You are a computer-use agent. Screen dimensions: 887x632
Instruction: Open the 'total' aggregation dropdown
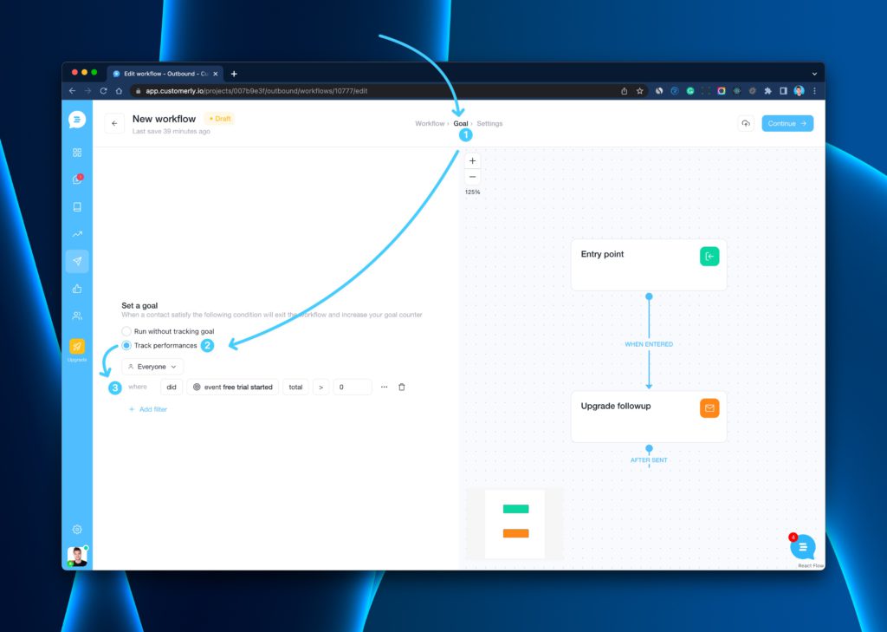click(x=295, y=388)
